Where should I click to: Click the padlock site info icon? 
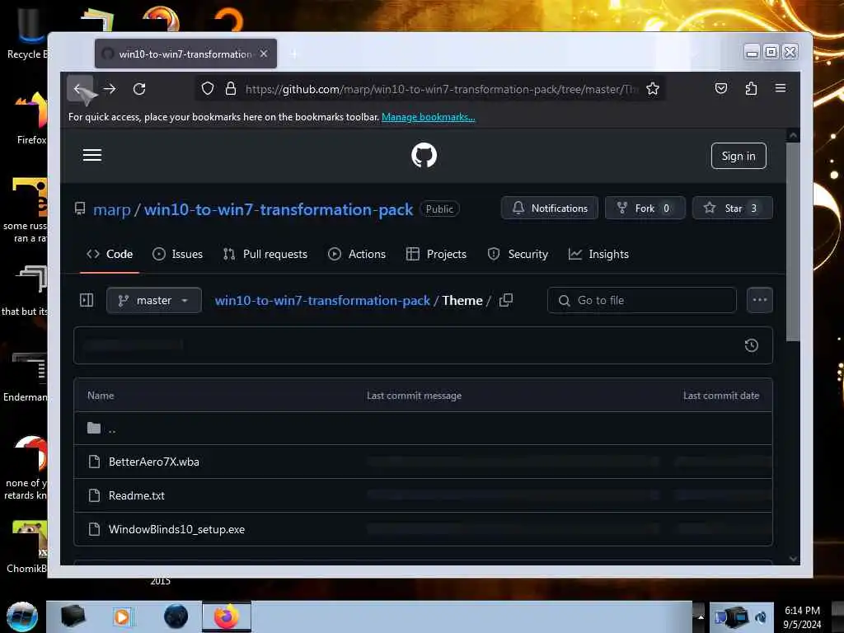(231, 89)
